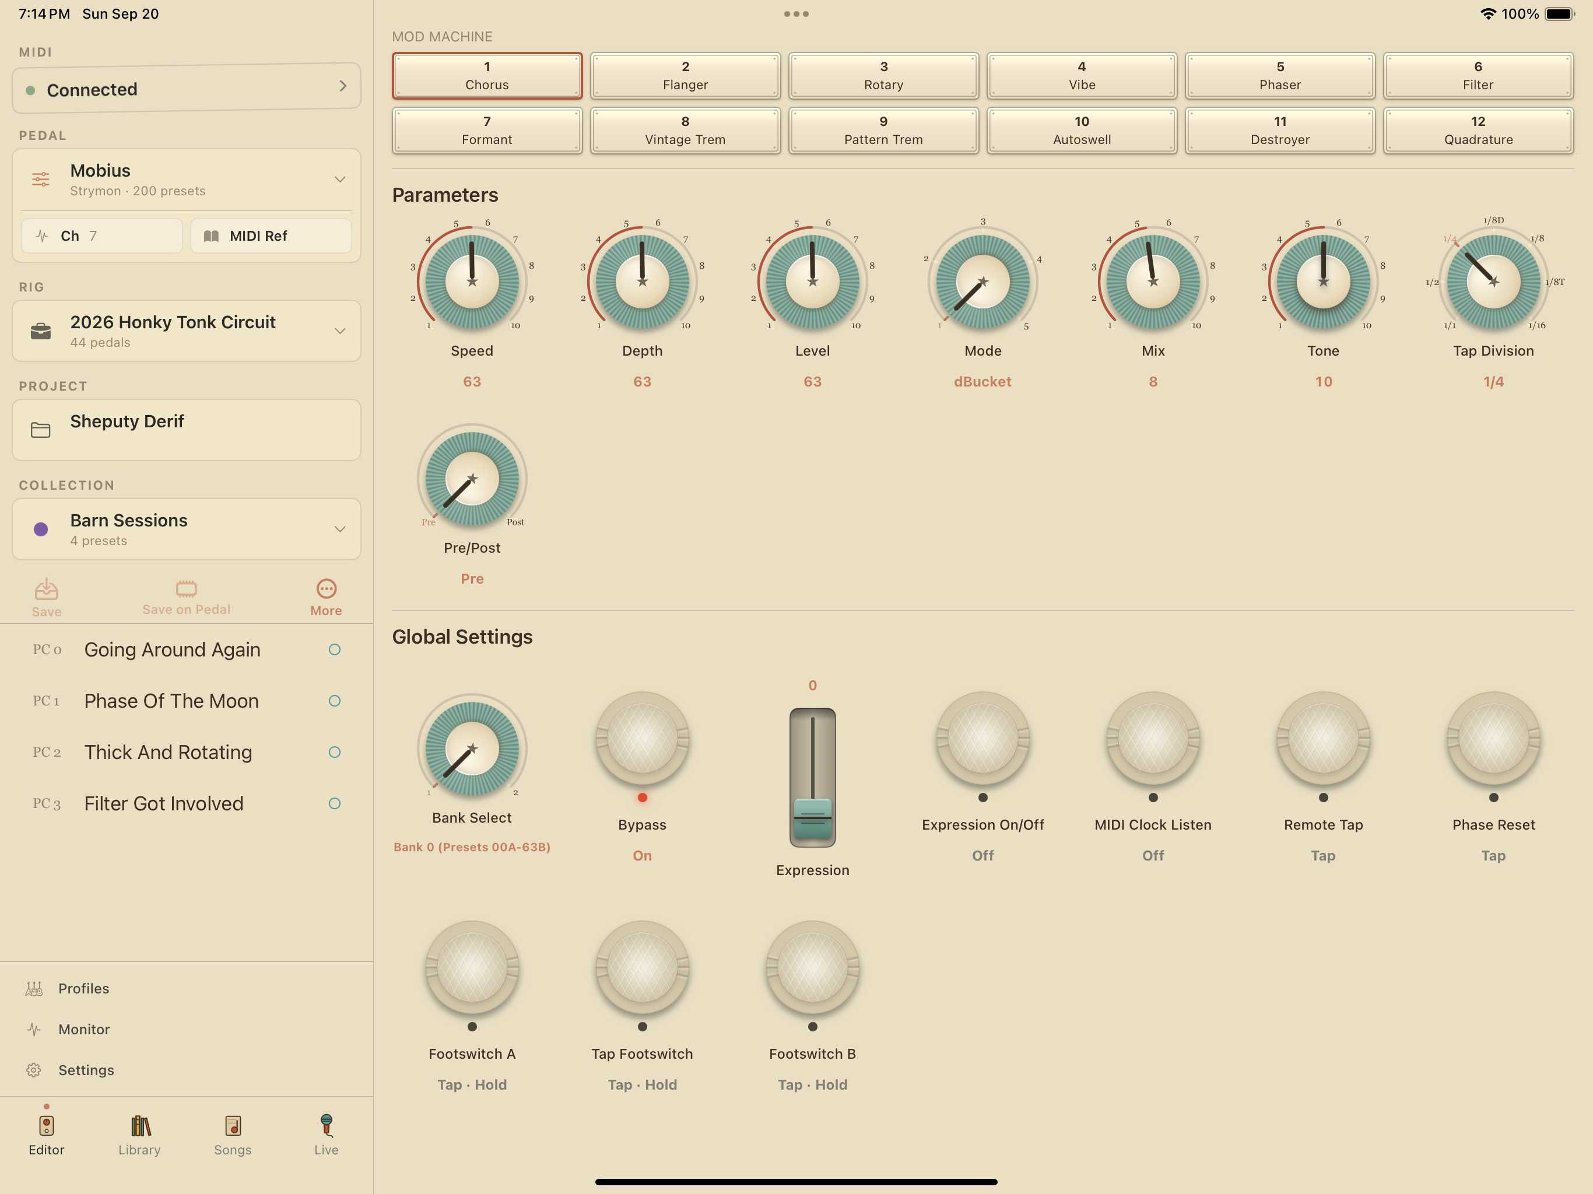Click the three-dot multitasking handle

click(797, 13)
